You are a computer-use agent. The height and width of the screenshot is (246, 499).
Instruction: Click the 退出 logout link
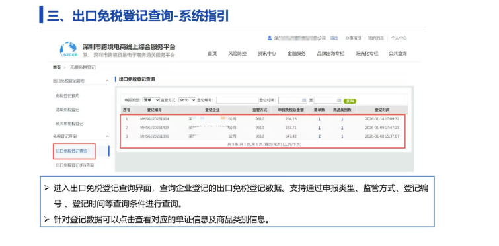pyautogui.click(x=334, y=38)
